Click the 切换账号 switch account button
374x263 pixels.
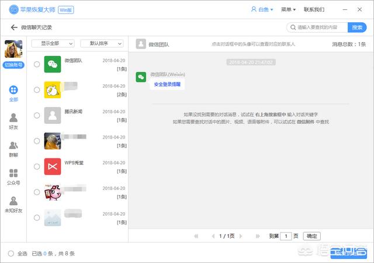tap(13, 65)
